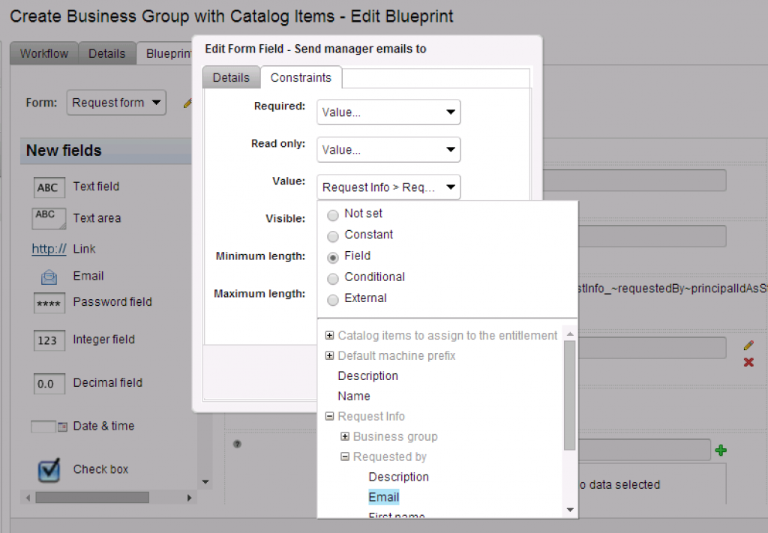Click the Email envelope icon

point(49,277)
